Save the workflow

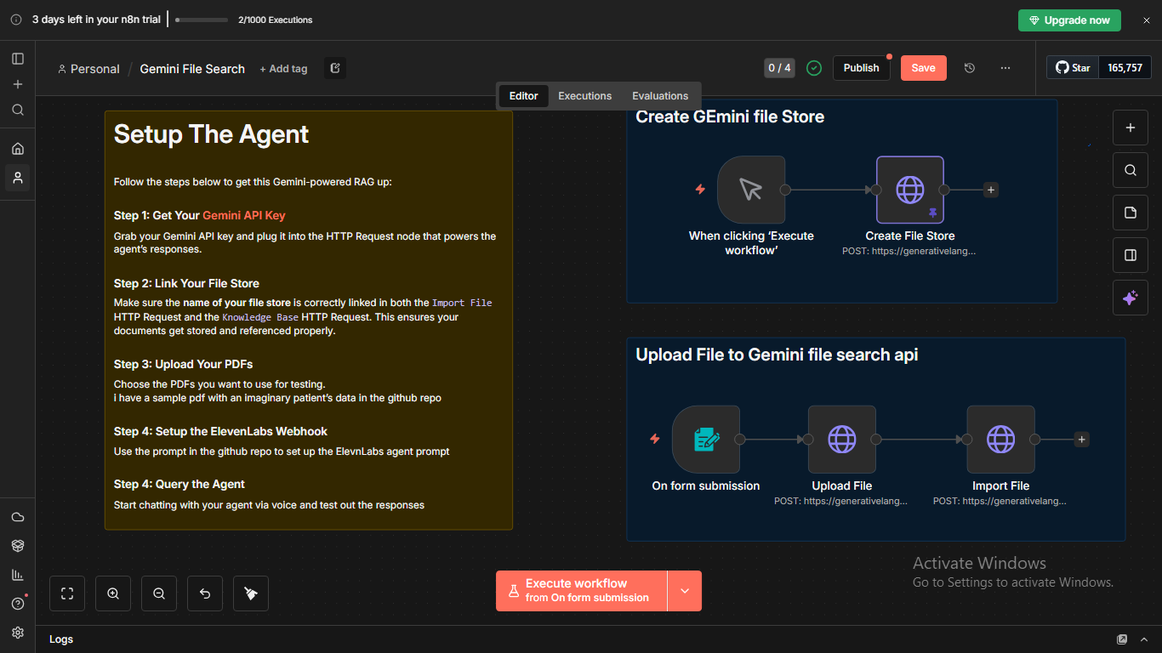tap(924, 68)
